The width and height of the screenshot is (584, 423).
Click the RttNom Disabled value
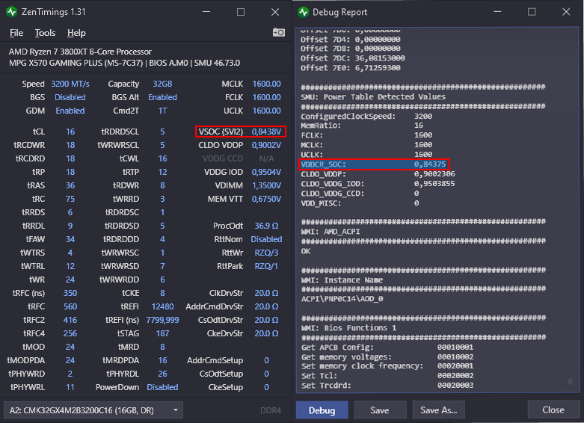(266, 239)
